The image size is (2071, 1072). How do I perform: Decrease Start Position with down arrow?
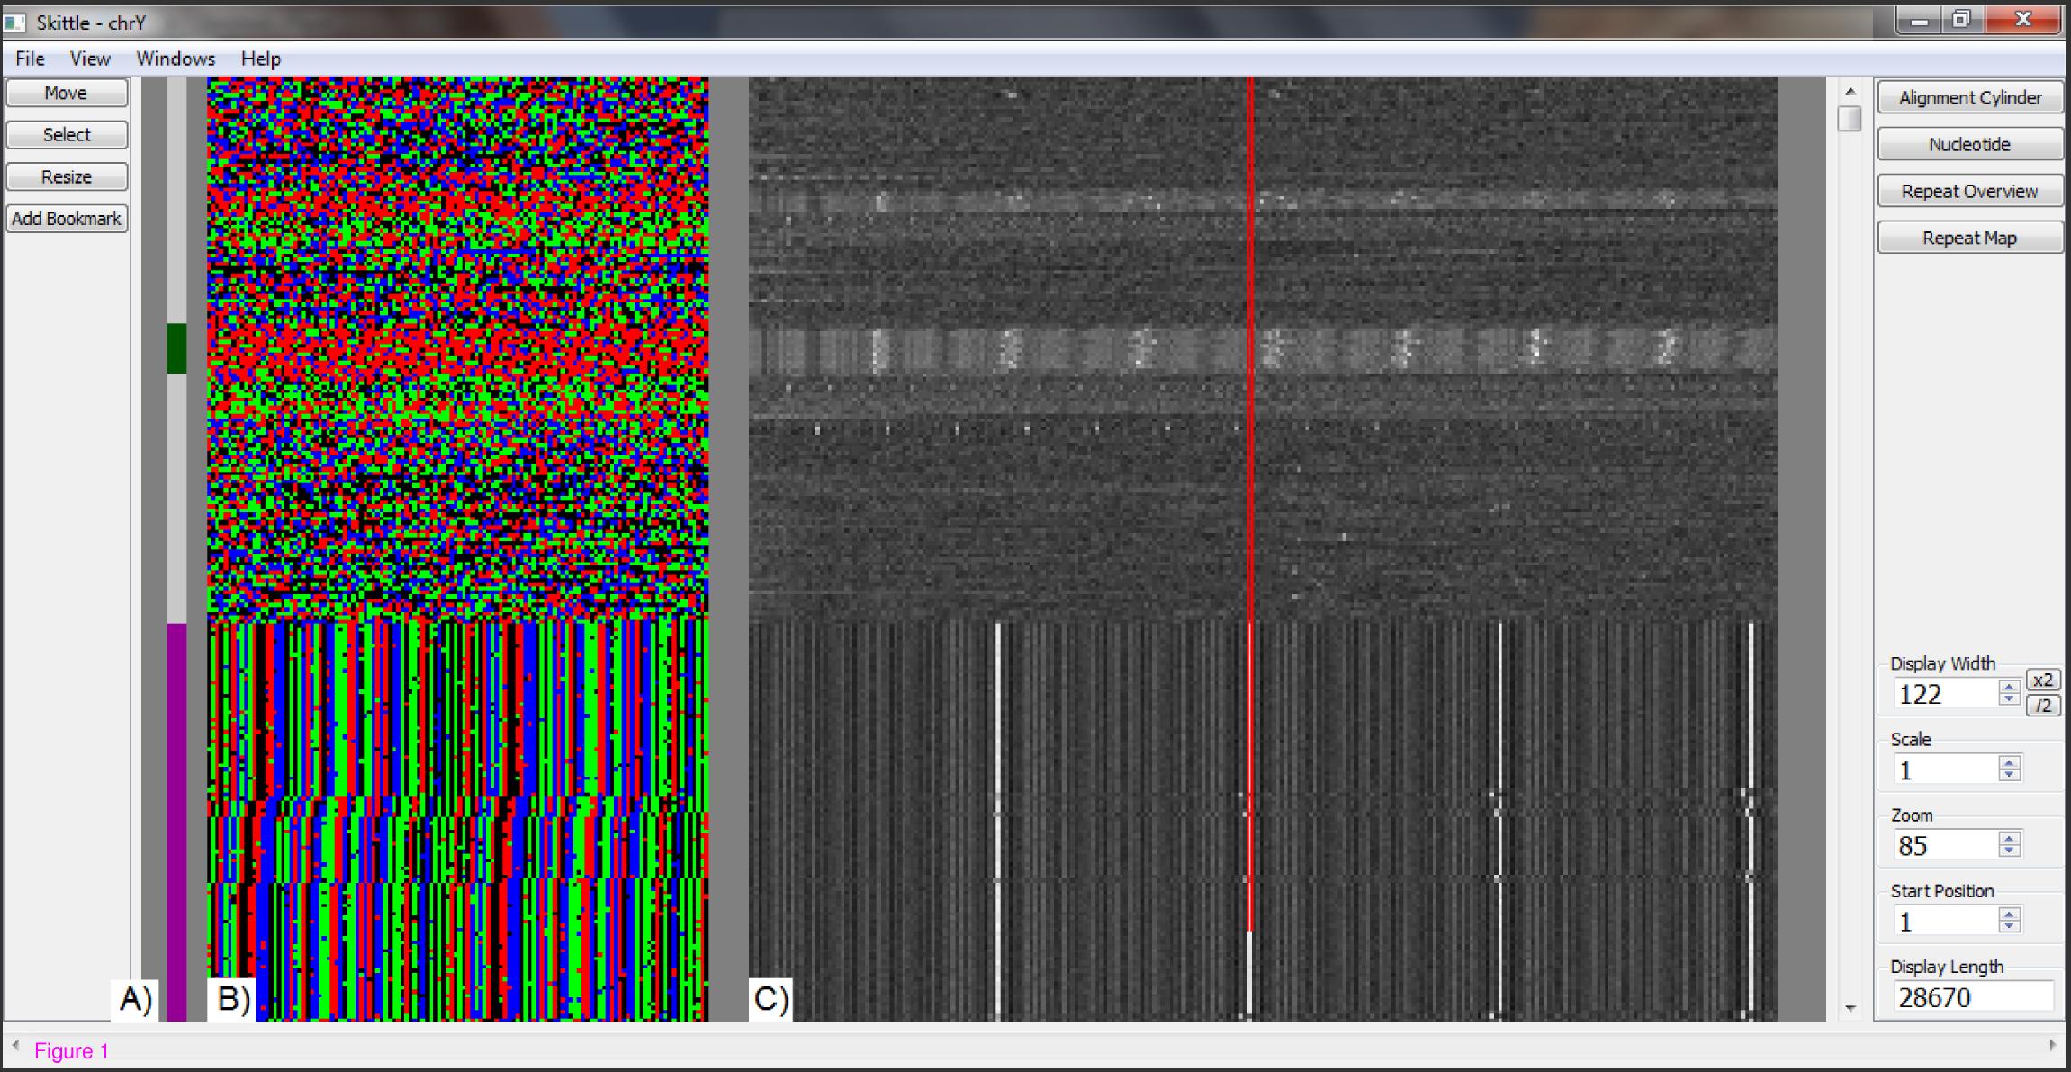pos(2009,926)
